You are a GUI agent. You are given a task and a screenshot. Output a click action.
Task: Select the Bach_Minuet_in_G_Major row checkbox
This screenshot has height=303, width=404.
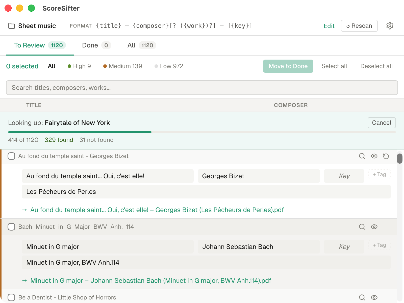click(x=11, y=227)
